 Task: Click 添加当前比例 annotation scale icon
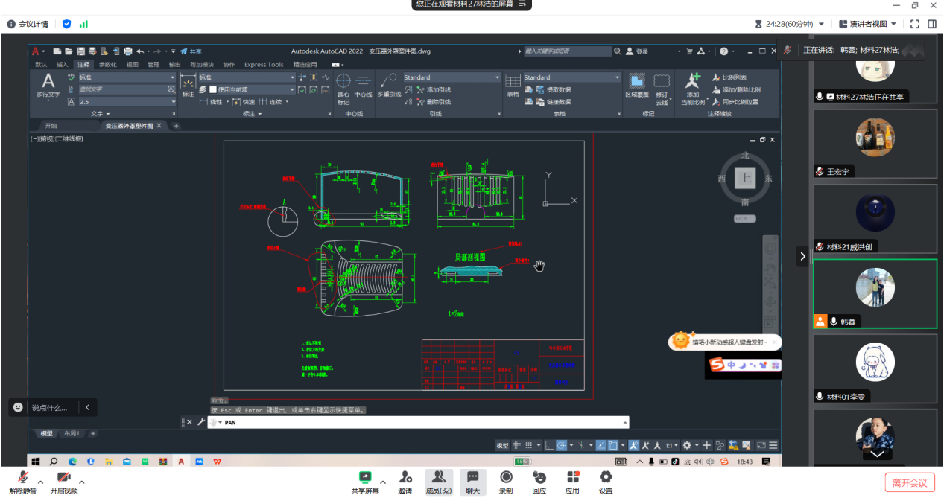tap(693, 85)
